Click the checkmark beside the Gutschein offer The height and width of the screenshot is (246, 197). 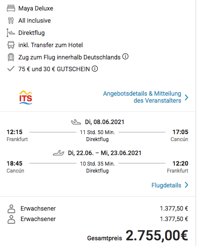pos(11,69)
